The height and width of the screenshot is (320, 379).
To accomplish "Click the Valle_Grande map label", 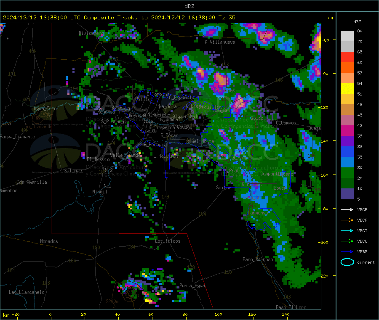I will pos(125,155).
